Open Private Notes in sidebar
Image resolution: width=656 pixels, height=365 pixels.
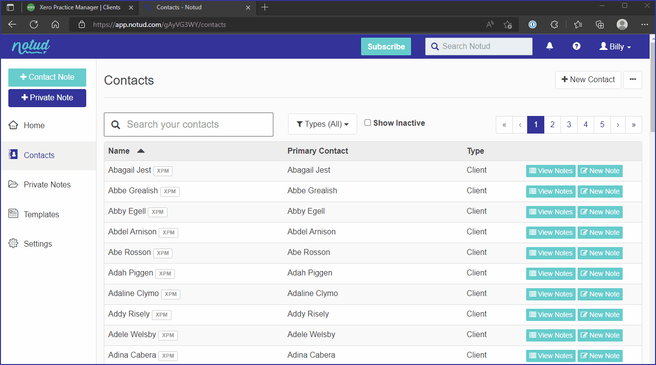click(47, 184)
